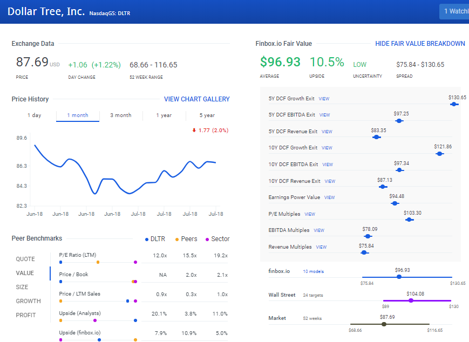Click the purple Wall Street target marker

tap(411, 300)
